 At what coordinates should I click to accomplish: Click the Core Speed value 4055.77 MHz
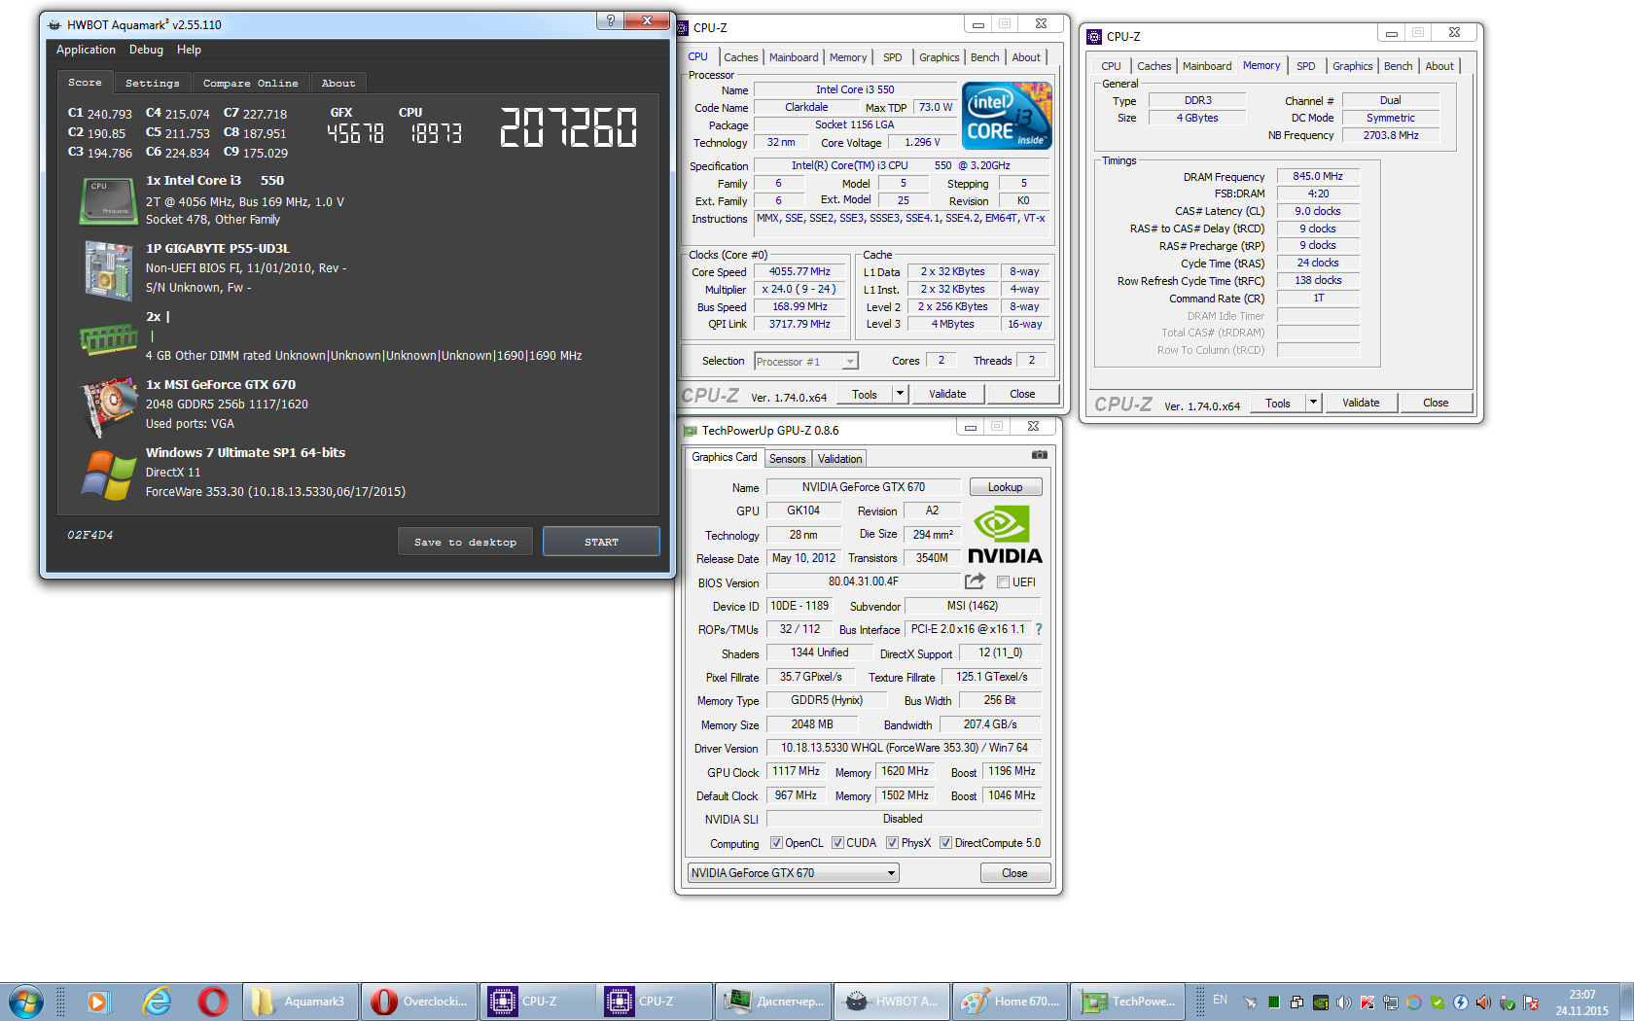[x=799, y=271]
